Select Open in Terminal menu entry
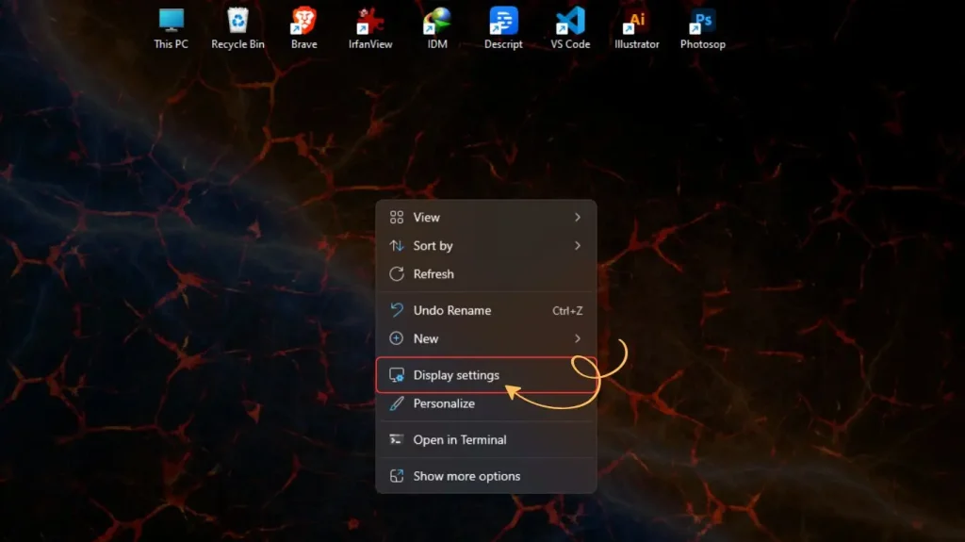The height and width of the screenshot is (542, 965). click(x=460, y=440)
